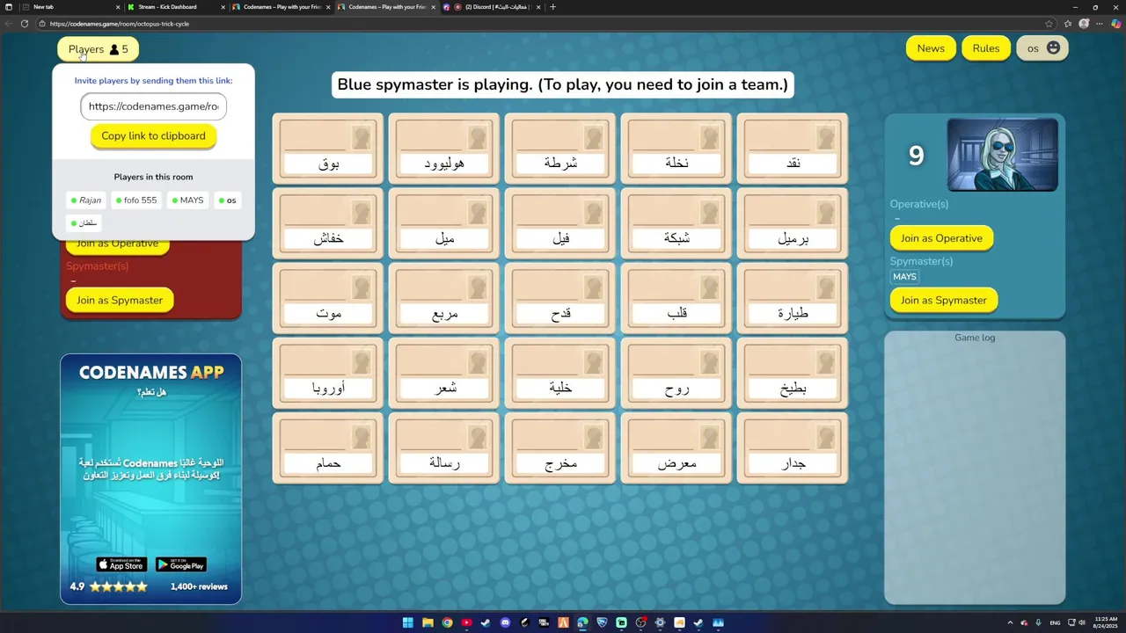Open a new browser tab with plus
Screen dimensions: 1126x633
pos(552,7)
